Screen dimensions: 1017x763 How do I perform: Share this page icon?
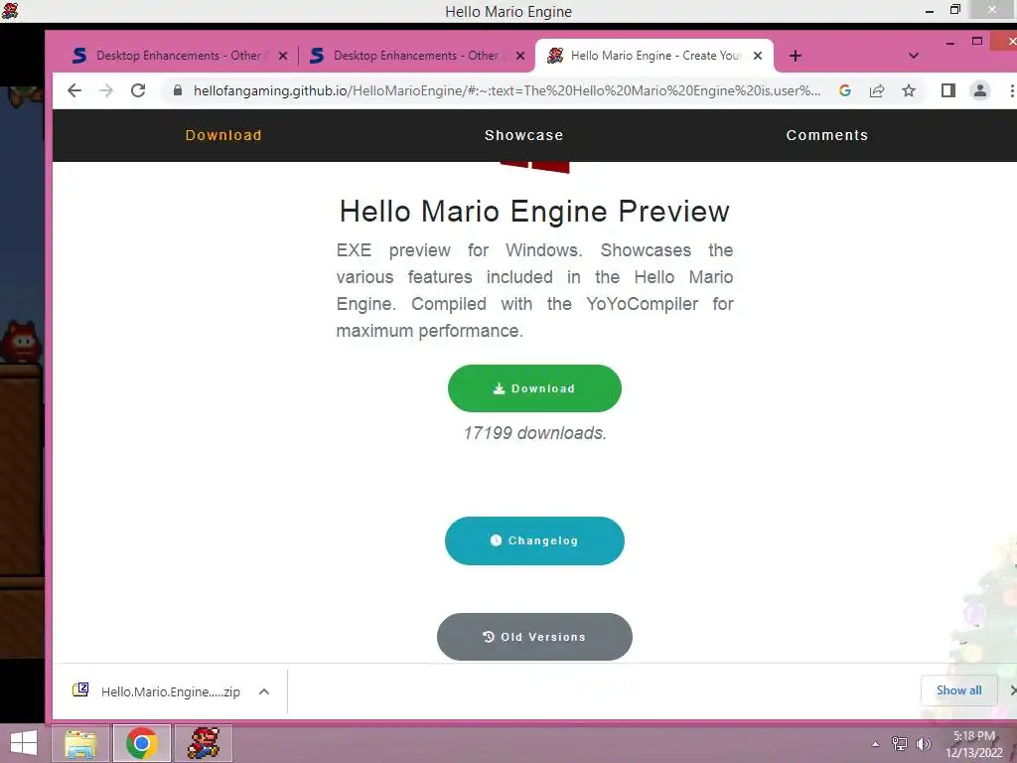pos(877,90)
